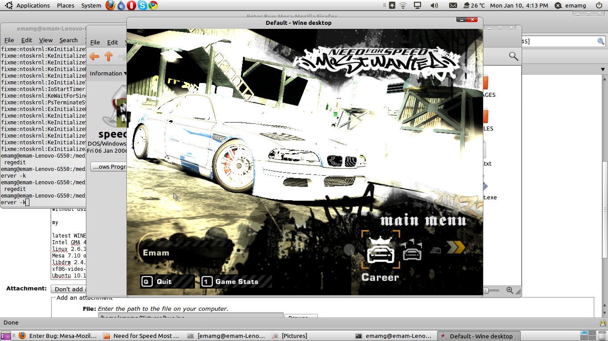Image resolution: width=608 pixels, height=341 pixels.
Task: Click the attachment file path input field
Action: coord(191,316)
